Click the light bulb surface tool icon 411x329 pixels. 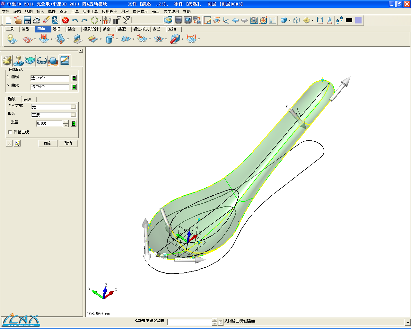(x=12, y=39)
